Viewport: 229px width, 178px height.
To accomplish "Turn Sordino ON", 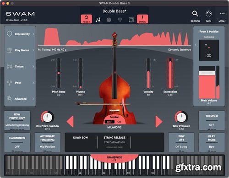I will point(119,122).
